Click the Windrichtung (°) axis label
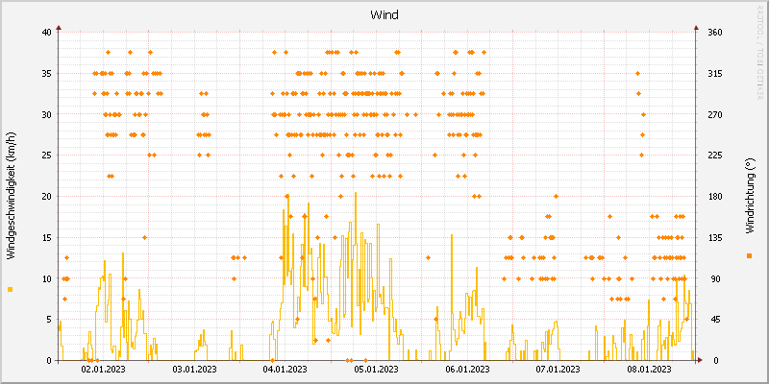The width and height of the screenshot is (769, 384). point(749,197)
